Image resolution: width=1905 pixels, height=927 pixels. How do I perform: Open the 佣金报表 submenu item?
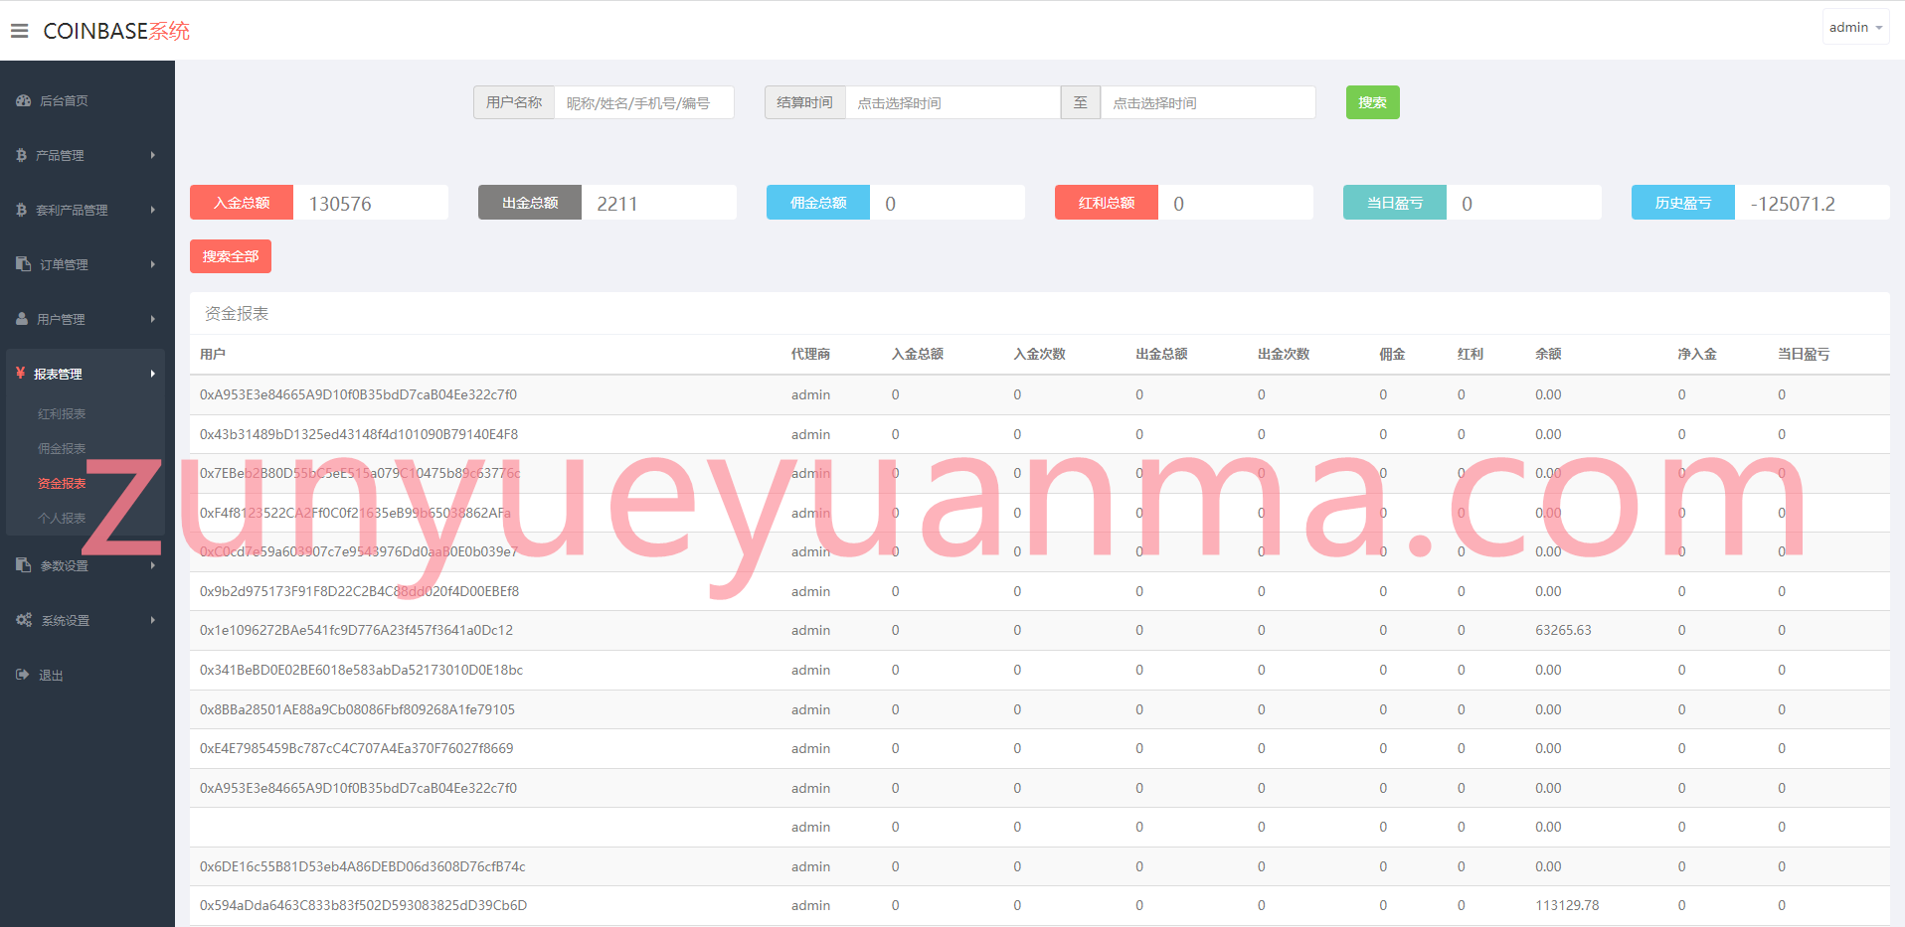tap(62, 448)
